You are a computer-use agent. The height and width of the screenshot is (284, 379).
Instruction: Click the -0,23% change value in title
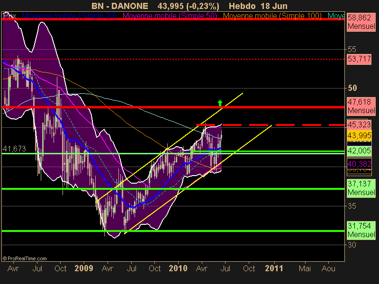coord(203,6)
